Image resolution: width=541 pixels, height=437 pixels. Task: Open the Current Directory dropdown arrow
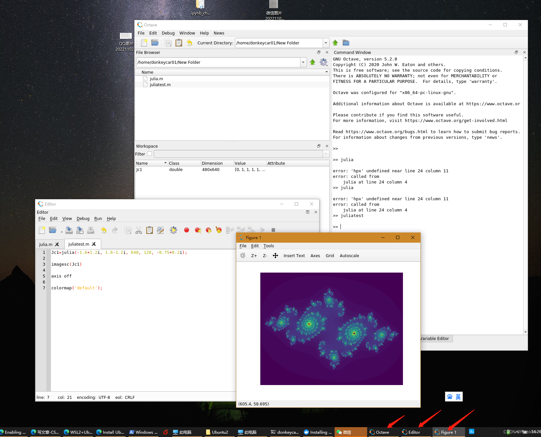tap(325, 43)
